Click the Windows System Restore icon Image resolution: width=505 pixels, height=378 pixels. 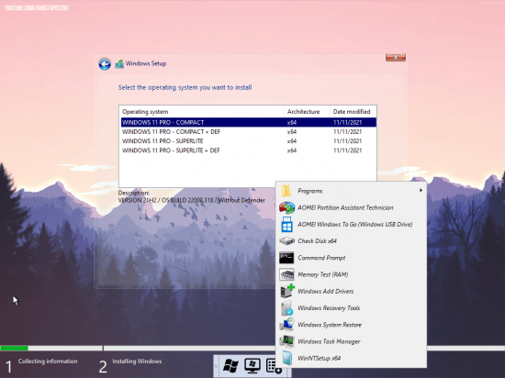point(286,325)
